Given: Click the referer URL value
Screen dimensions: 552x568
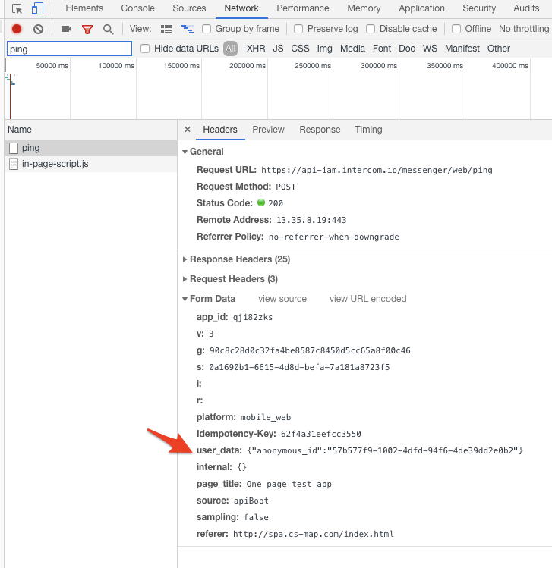Looking at the screenshot, I should 314,534.
